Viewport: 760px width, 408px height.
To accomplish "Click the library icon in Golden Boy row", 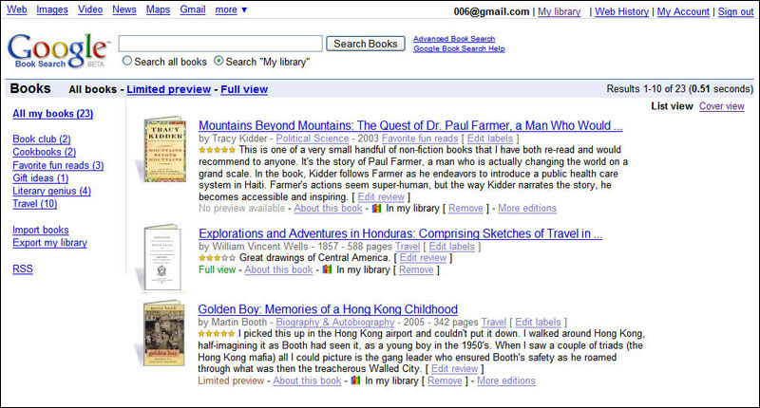I will (355, 381).
